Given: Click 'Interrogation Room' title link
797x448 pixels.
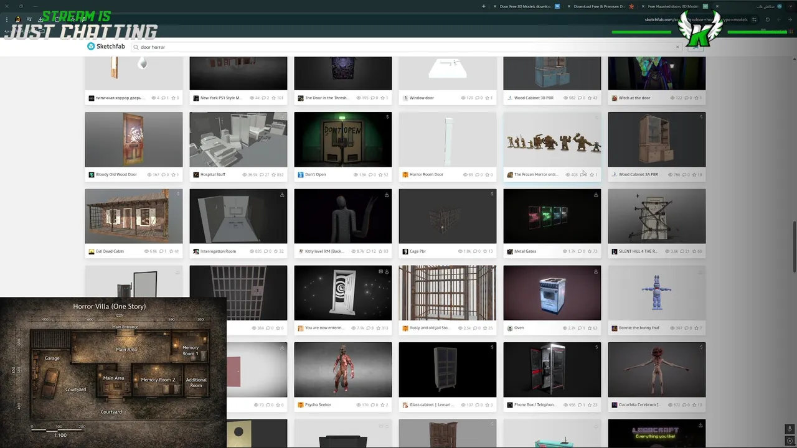Looking at the screenshot, I should point(219,251).
